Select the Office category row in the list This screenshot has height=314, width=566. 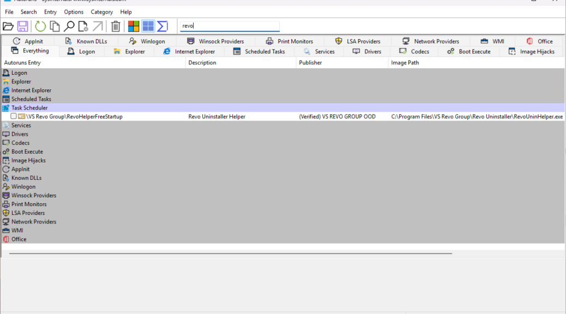pos(283,239)
